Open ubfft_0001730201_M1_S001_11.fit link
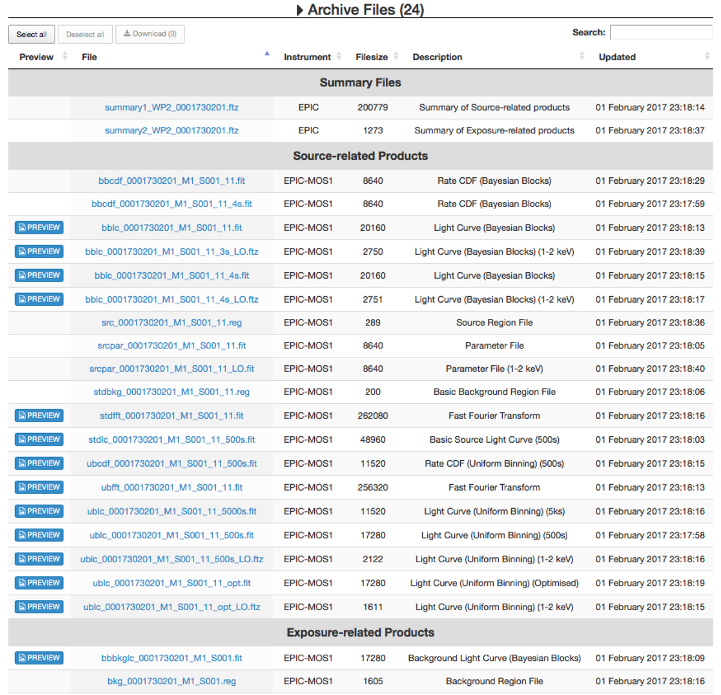The height and width of the screenshot is (695, 721). click(x=172, y=487)
